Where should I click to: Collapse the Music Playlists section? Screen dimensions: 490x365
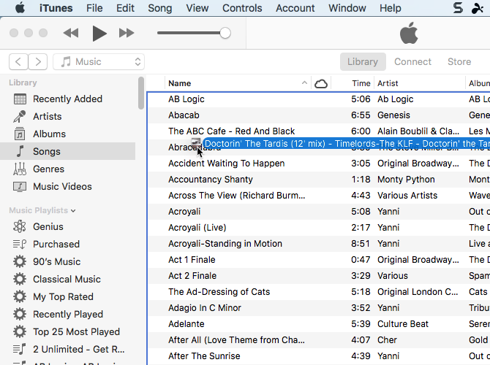click(73, 210)
